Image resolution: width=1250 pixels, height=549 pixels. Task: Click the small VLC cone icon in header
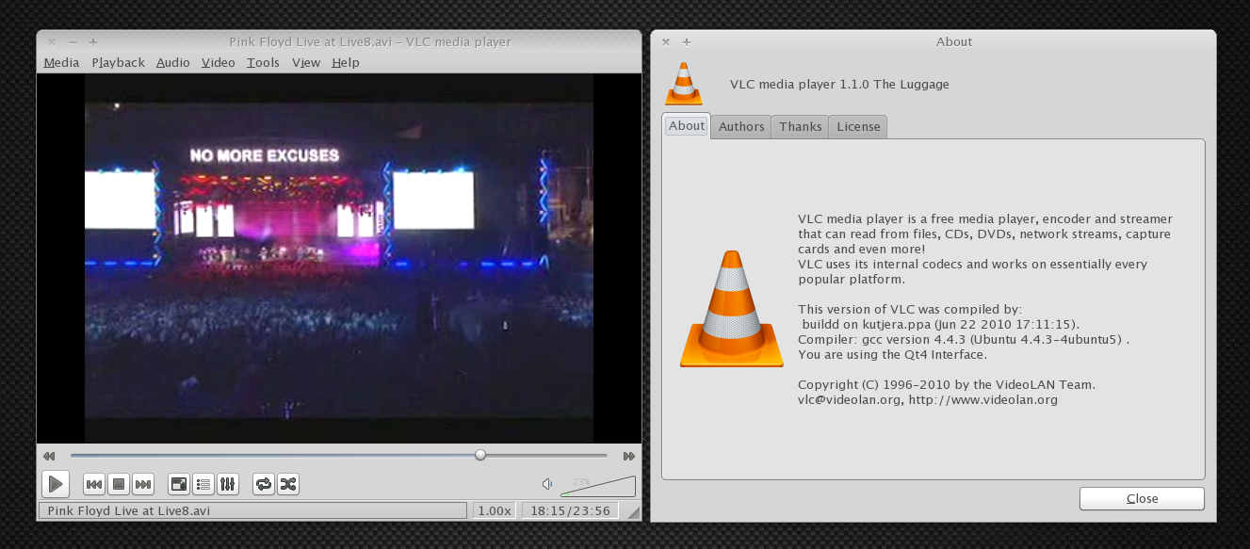coord(684,83)
